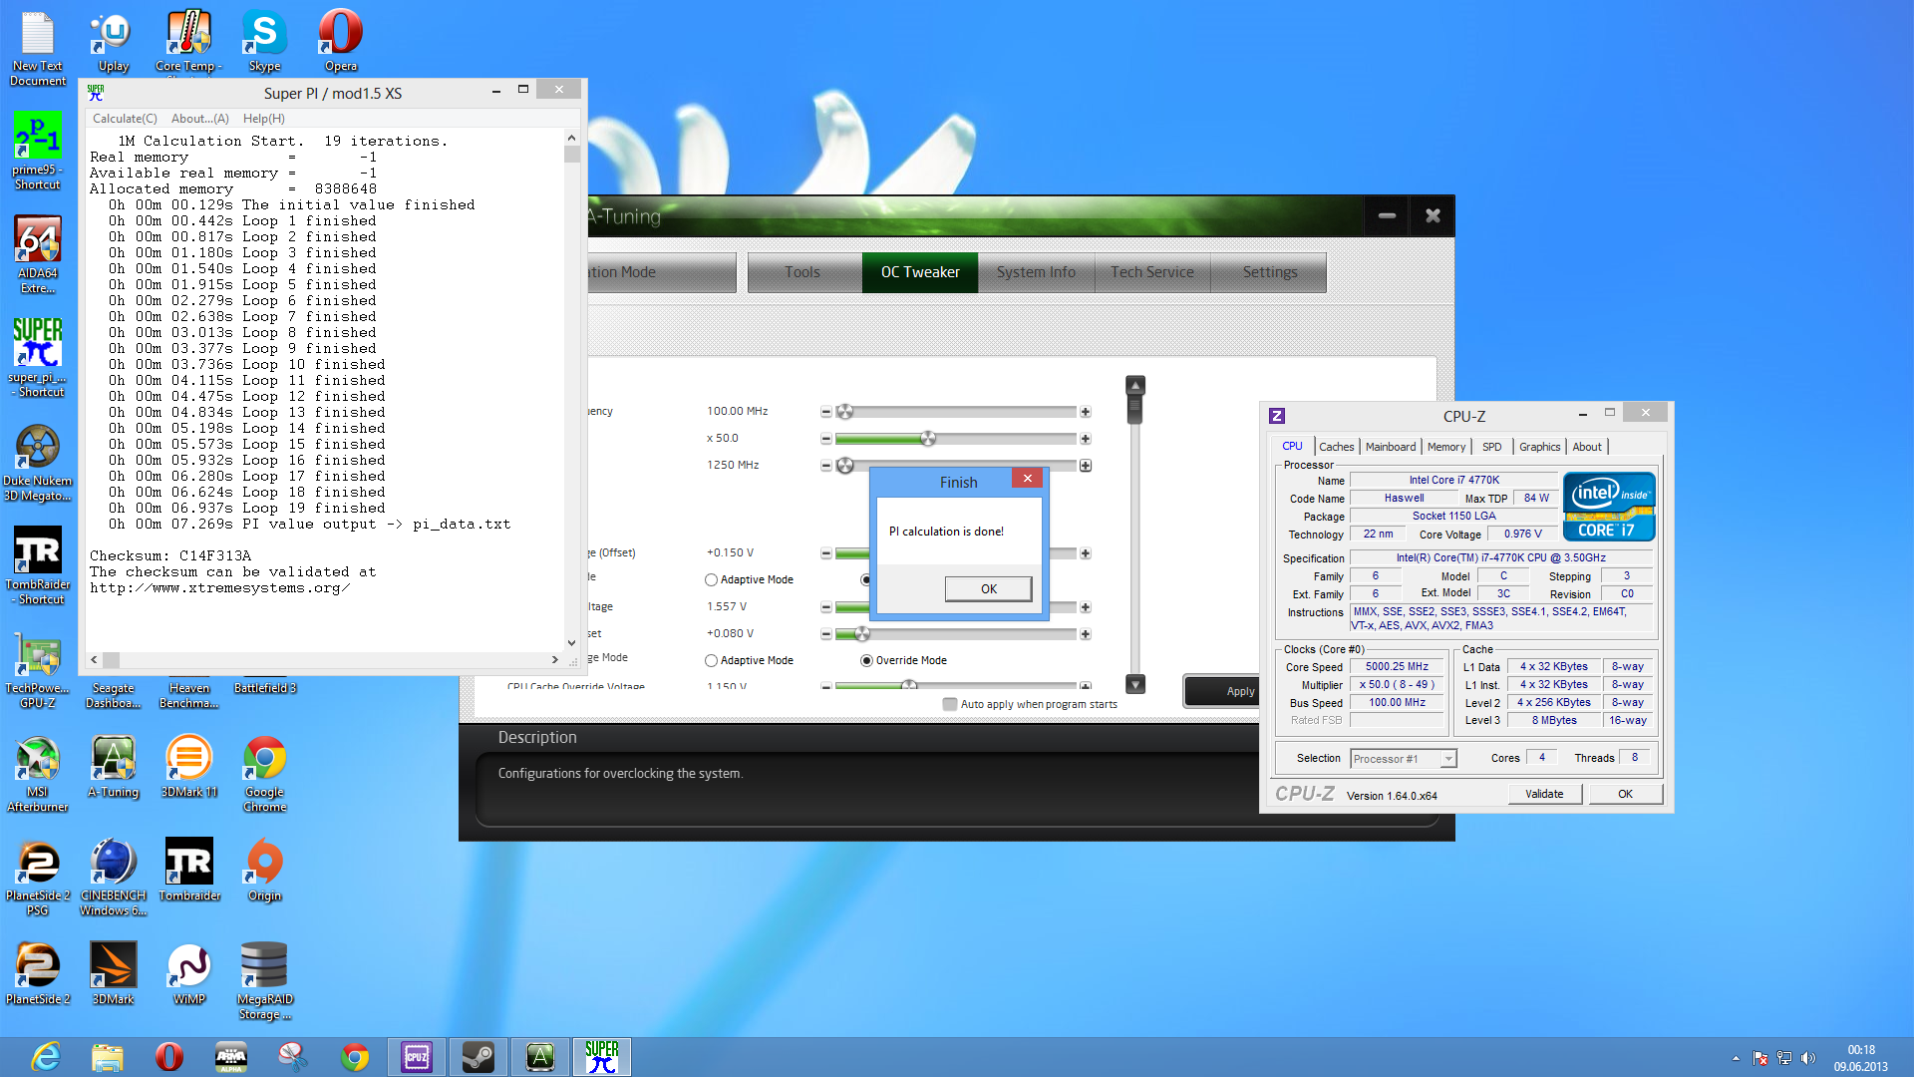The height and width of the screenshot is (1077, 1914).
Task: Switch to the Caches tab in CPU-Z
Action: 1336,447
